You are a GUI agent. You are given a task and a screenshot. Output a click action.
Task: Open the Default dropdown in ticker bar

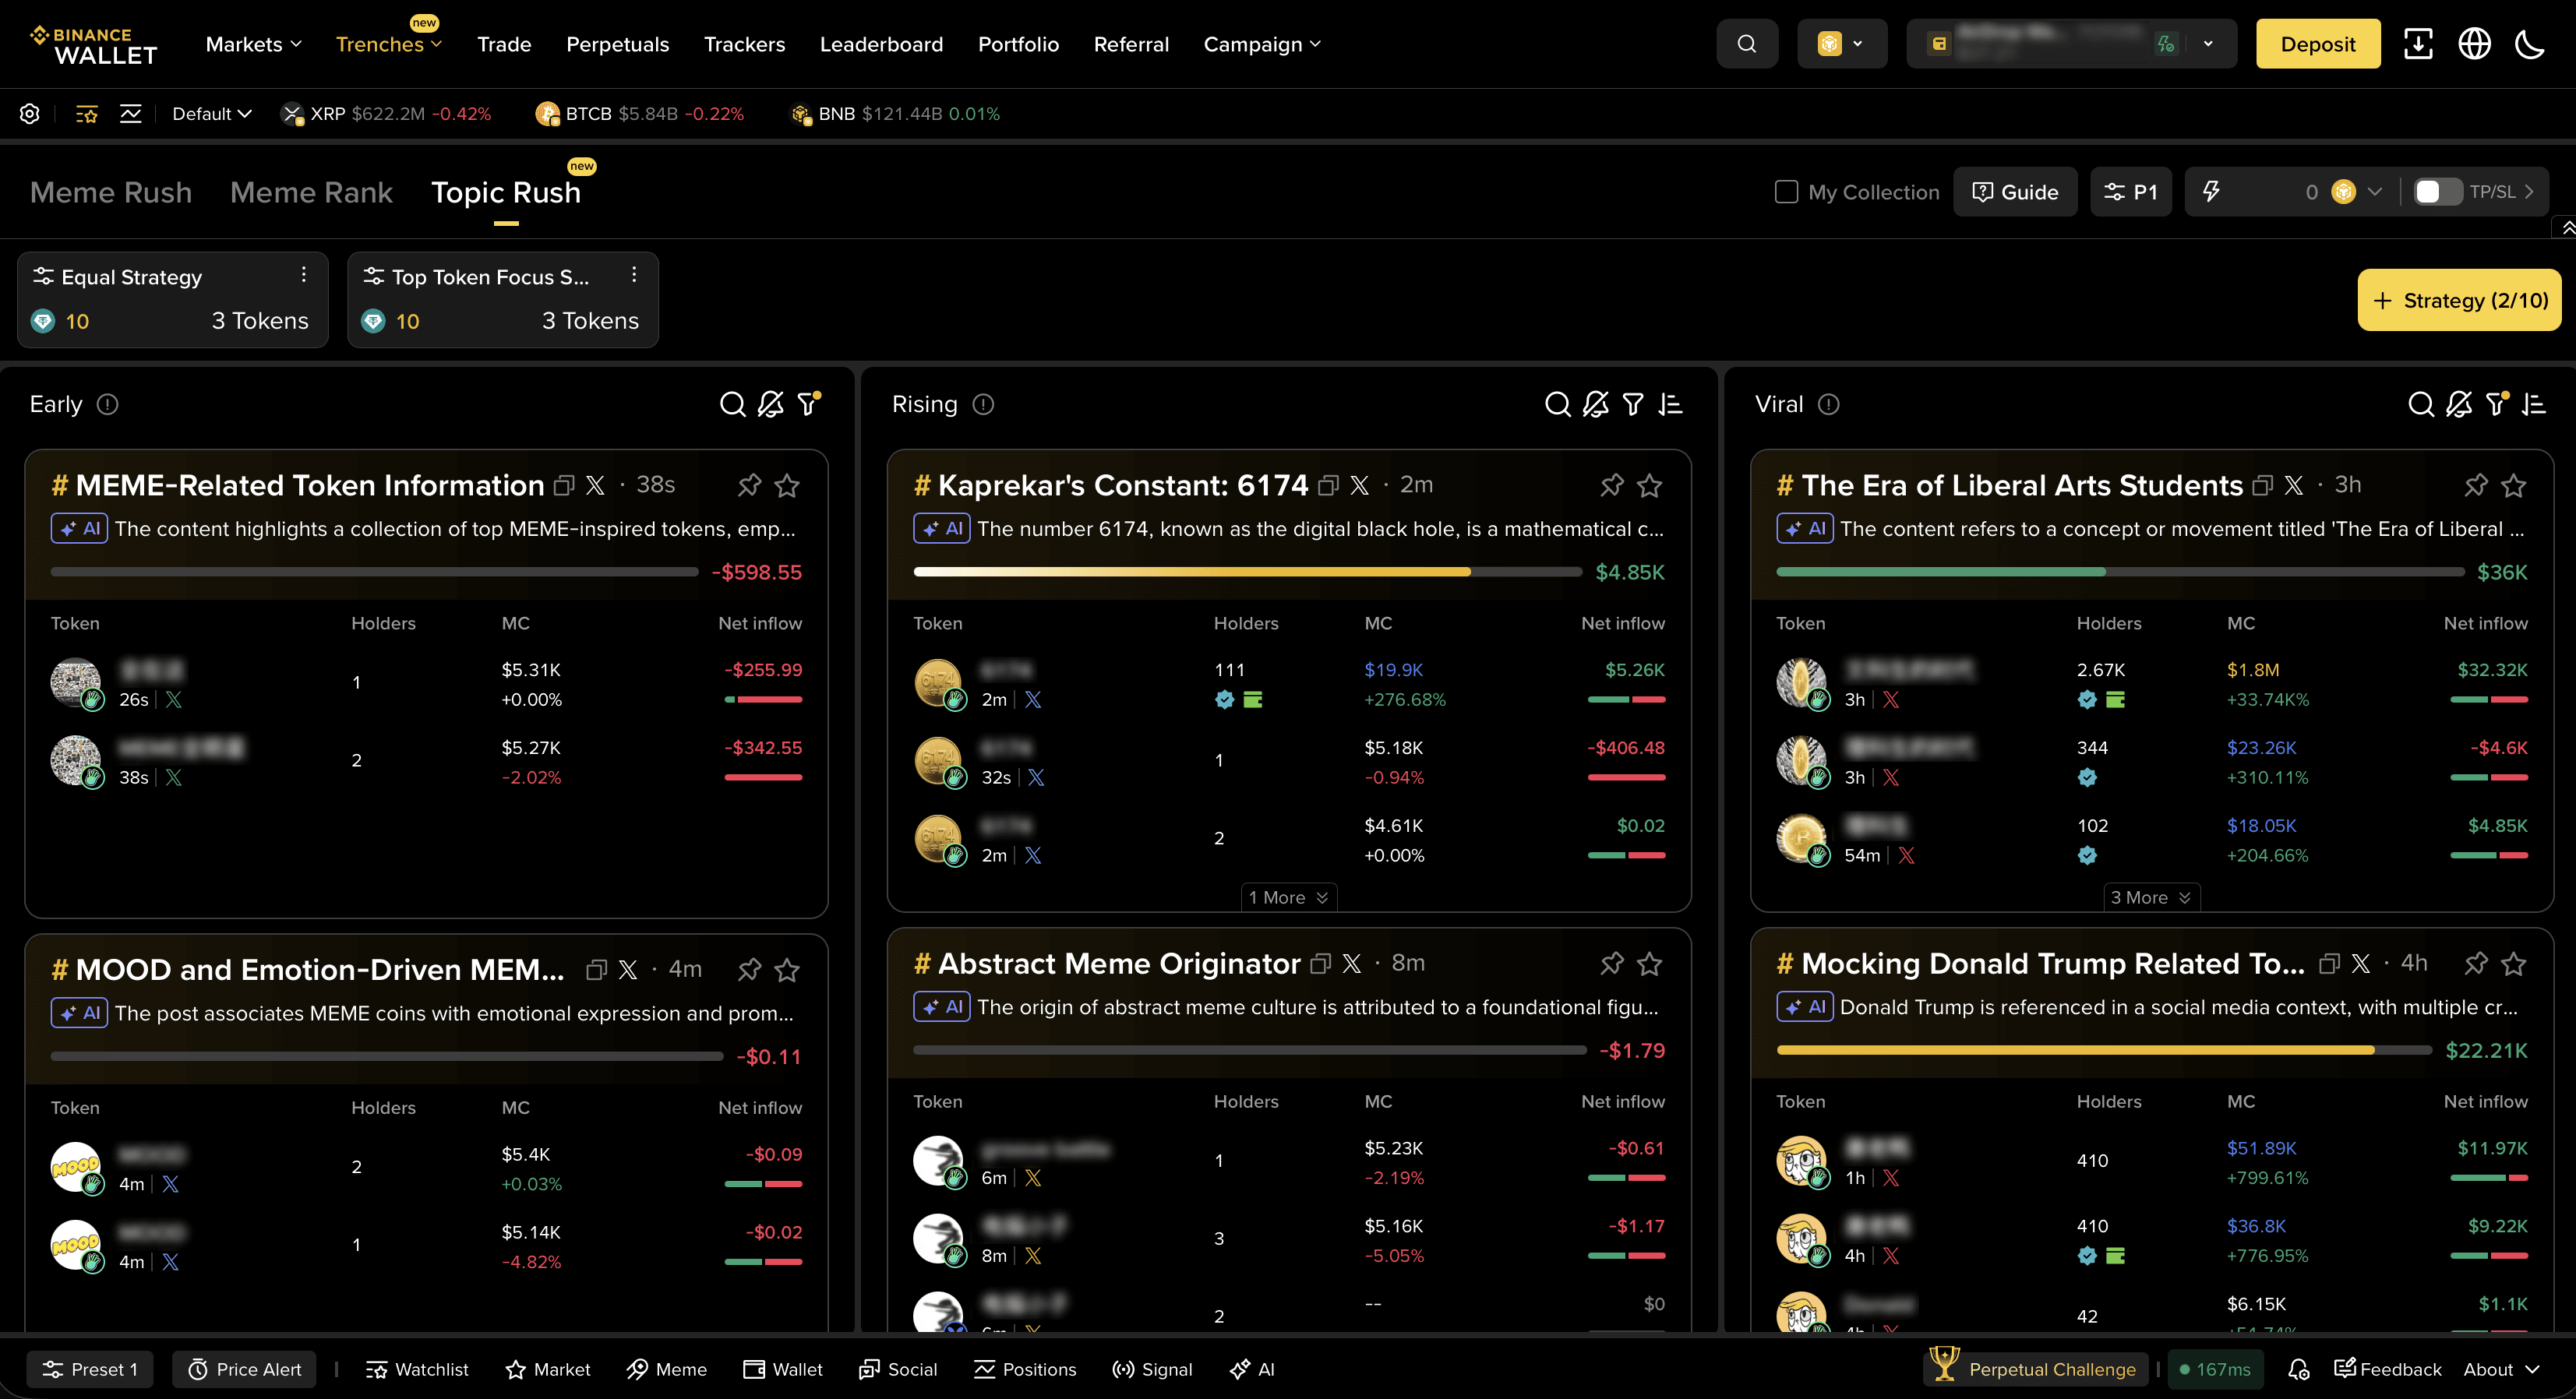(x=211, y=114)
